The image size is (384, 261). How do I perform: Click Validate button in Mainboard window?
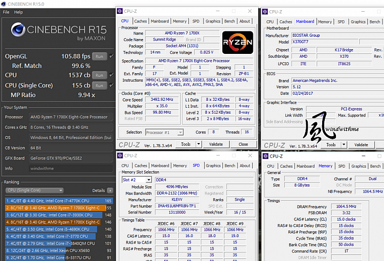pyautogui.click(x=361, y=145)
